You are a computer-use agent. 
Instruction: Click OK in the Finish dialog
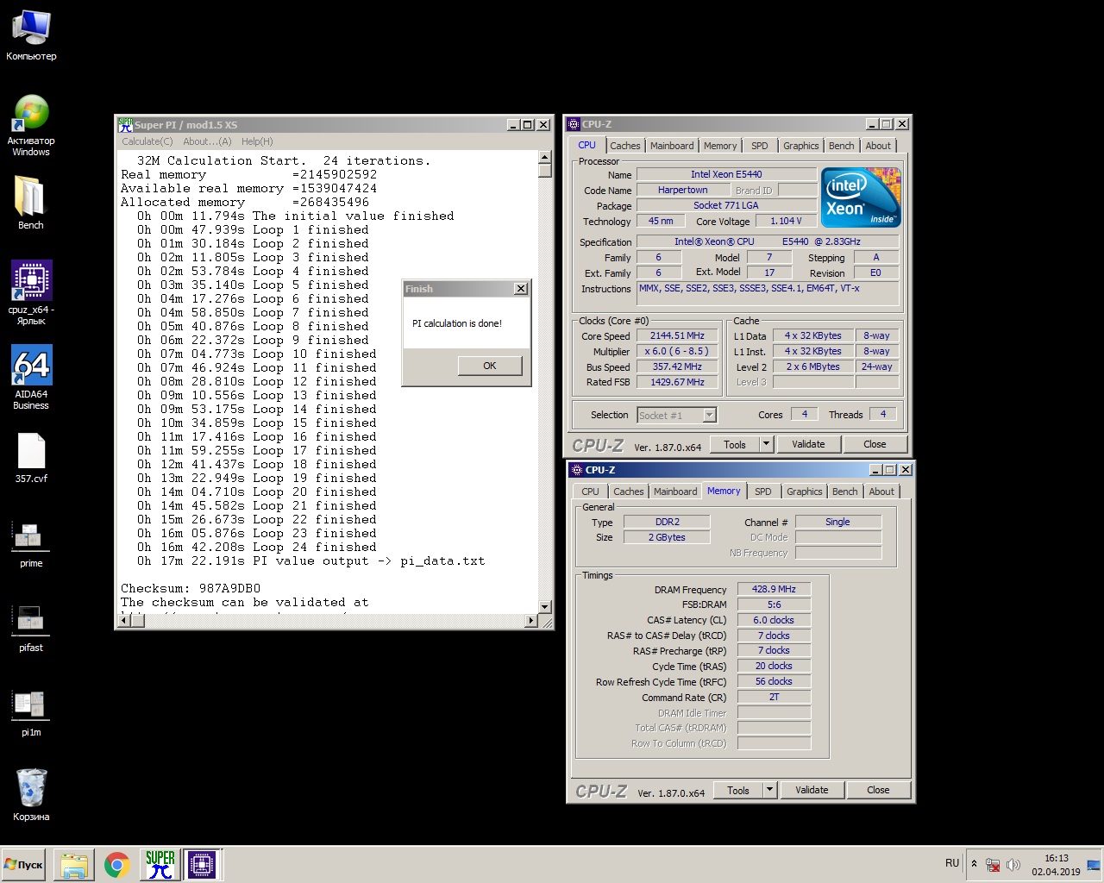[x=490, y=366]
